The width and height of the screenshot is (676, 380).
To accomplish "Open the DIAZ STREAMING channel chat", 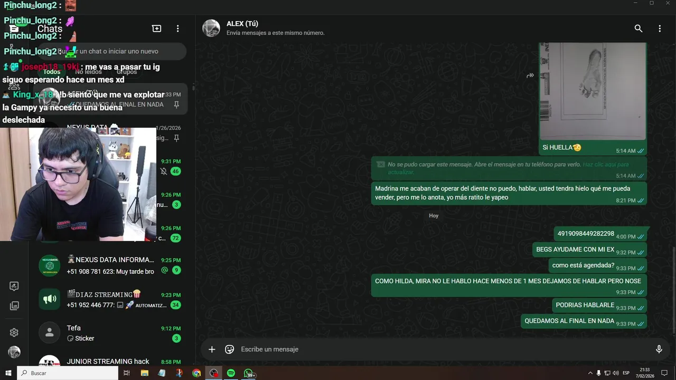I will (109, 300).
